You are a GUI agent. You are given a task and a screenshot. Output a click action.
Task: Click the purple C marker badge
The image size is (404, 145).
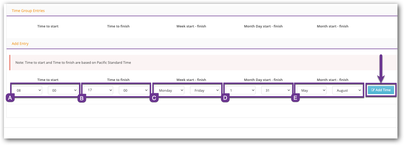(154, 98)
